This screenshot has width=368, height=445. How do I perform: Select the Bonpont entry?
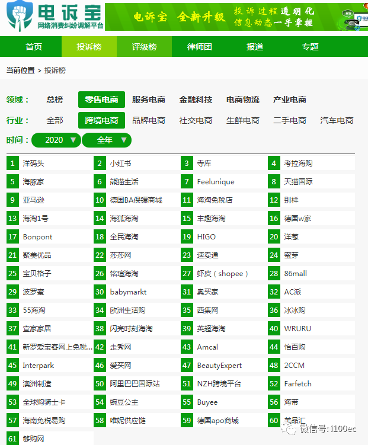tap(50, 236)
